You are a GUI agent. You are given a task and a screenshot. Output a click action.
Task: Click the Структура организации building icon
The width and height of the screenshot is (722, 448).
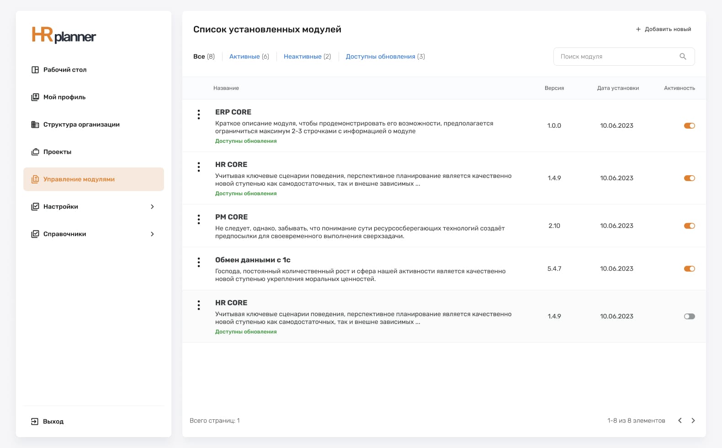(x=35, y=125)
